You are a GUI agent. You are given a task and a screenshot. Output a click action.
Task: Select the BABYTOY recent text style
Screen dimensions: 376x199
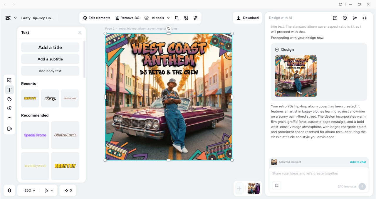point(30,98)
